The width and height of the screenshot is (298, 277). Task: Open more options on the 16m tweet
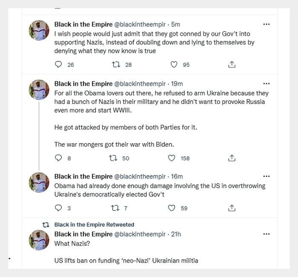[x=266, y=176]
